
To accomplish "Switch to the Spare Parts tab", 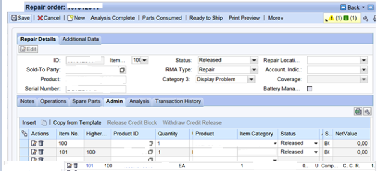I will [86, 102].
